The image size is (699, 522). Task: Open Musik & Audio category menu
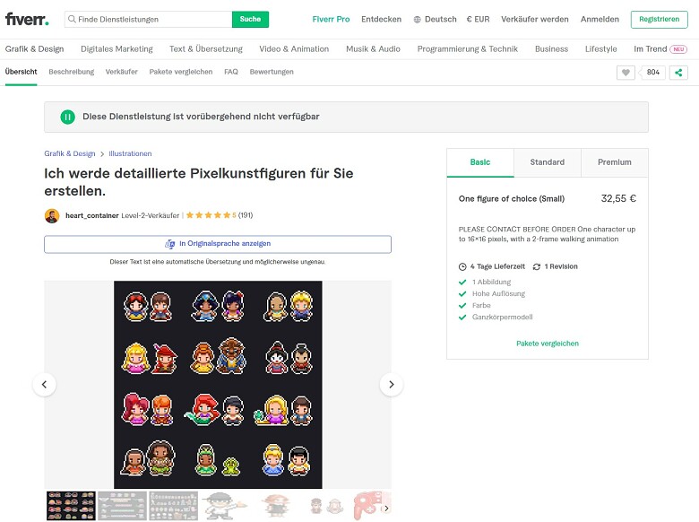click(373, 49)
